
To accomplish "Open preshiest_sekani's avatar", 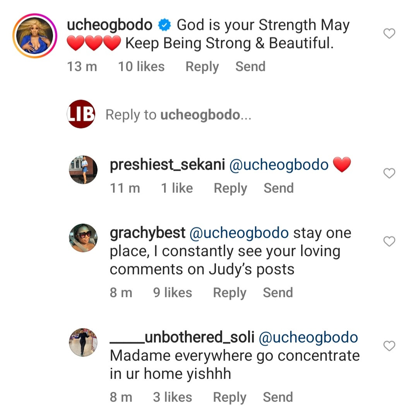I will click(x=83, y=170).
